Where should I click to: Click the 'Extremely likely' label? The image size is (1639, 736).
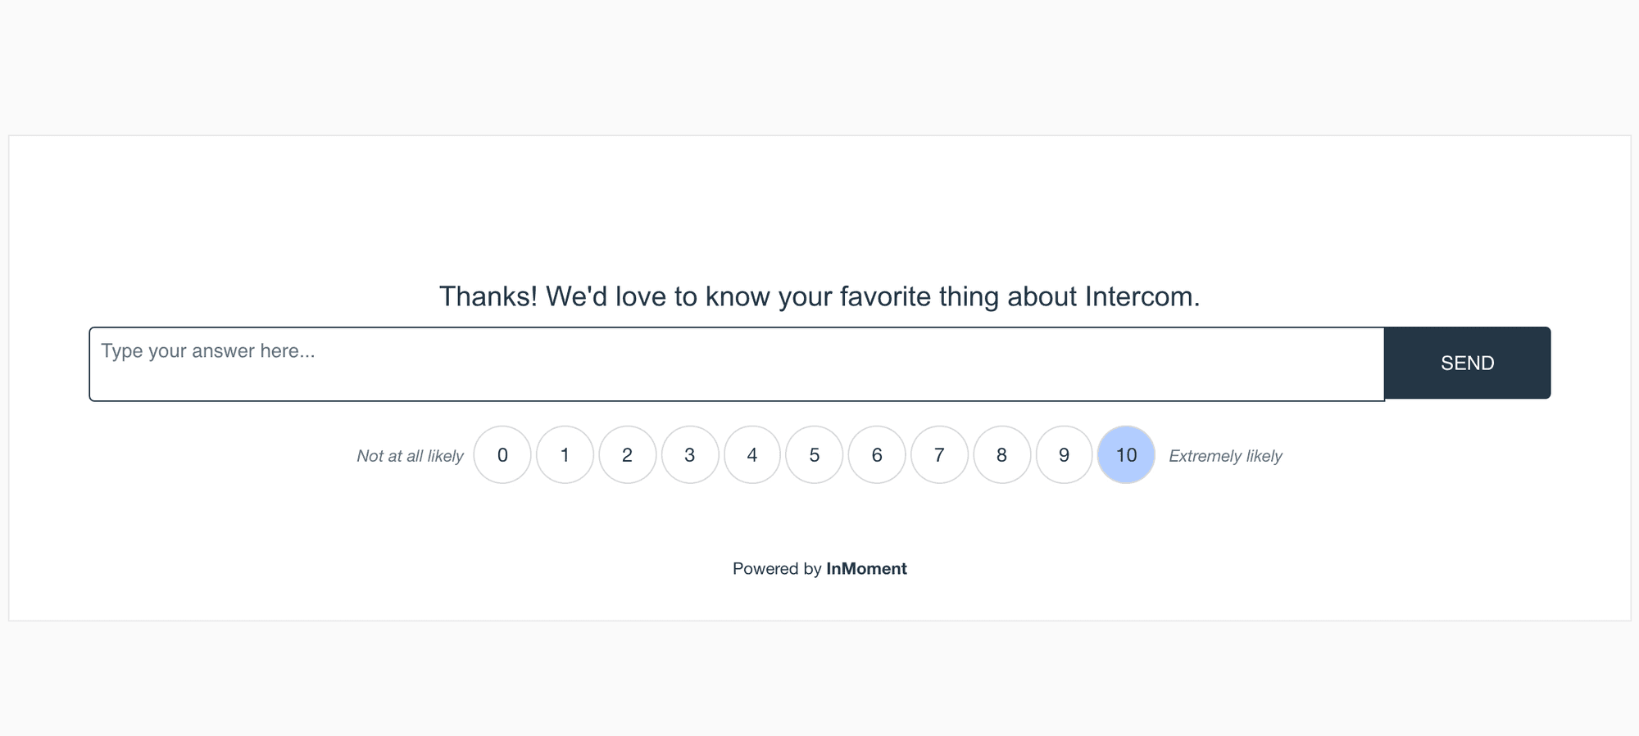(1225, 456)
